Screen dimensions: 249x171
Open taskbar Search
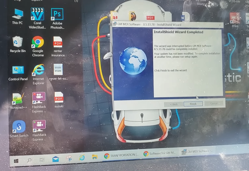pos(29,160)
